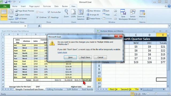Open the Switch Windows dropdown
Image resolution: width=171 pixels, height=96 pixels.
pyautogui.click(x=133, y=15)
